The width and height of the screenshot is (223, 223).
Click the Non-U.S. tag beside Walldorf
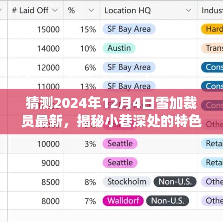coord(168,201)
